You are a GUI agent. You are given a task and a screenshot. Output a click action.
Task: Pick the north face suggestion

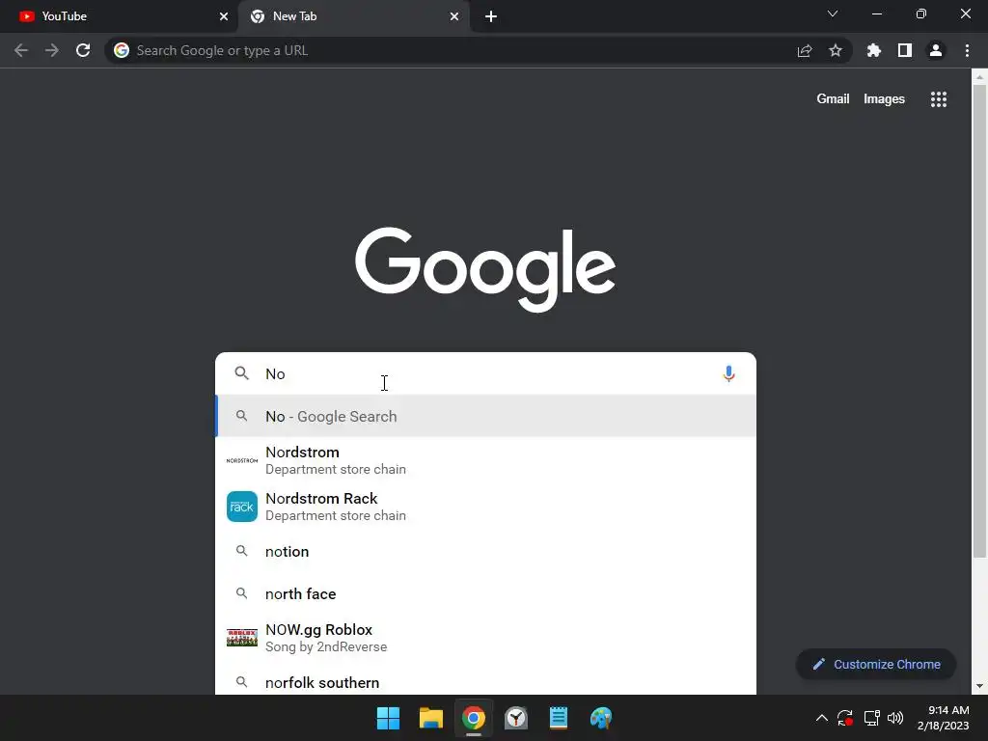[x=485, y=593]
